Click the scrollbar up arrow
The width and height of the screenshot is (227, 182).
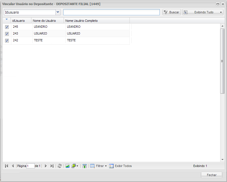222,26
